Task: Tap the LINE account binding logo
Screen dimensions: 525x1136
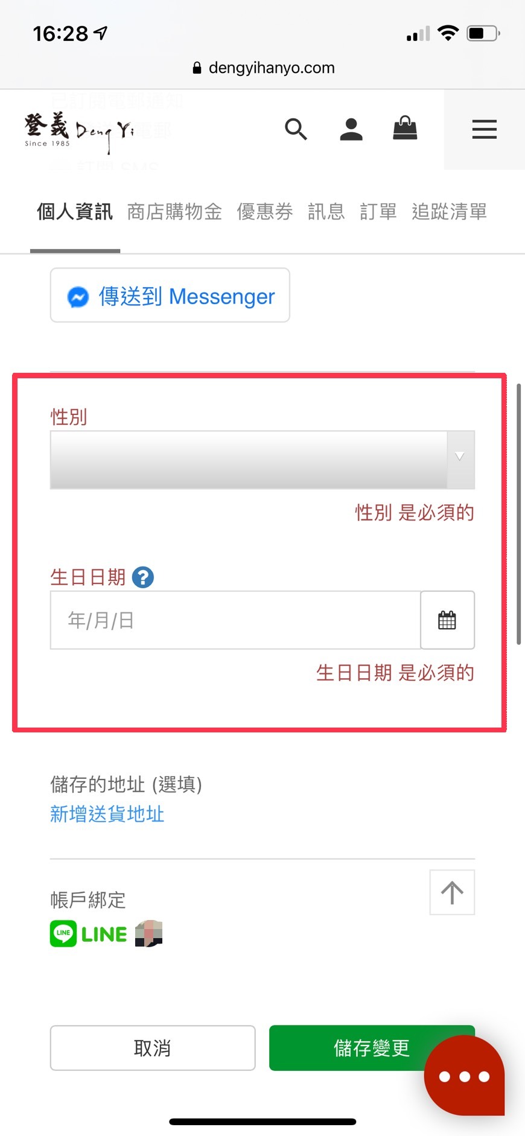Action: click(89, 934)
